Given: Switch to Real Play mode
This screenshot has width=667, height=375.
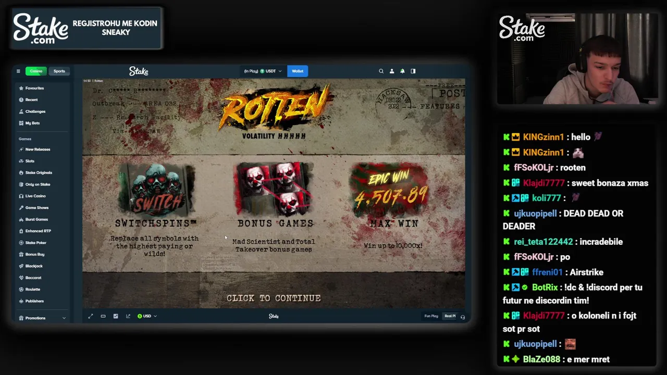Looking at the screenshot, I should [x=450, y=316].
